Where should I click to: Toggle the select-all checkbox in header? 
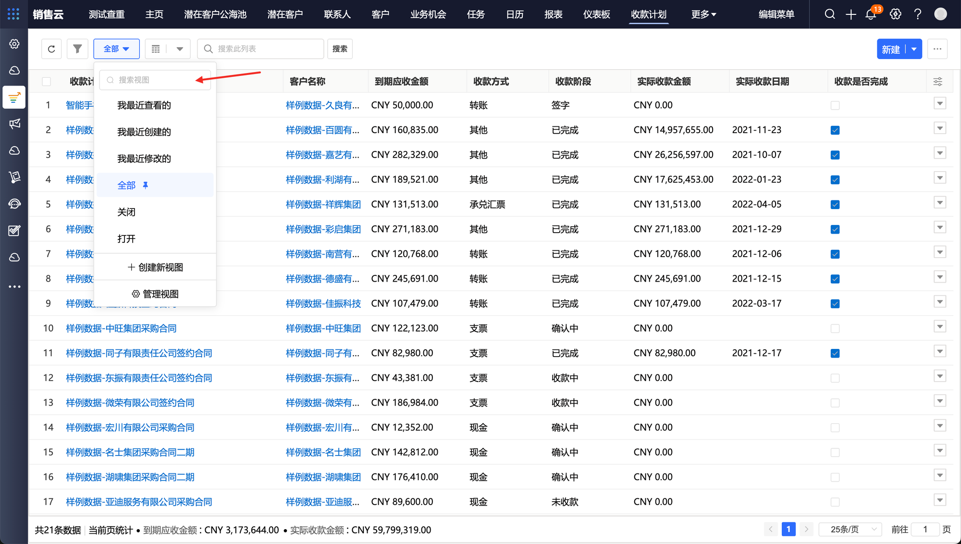(47, 82)
